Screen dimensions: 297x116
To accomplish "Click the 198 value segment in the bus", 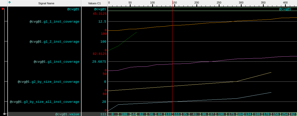I will pyautogui.click(x=221, y=114).
